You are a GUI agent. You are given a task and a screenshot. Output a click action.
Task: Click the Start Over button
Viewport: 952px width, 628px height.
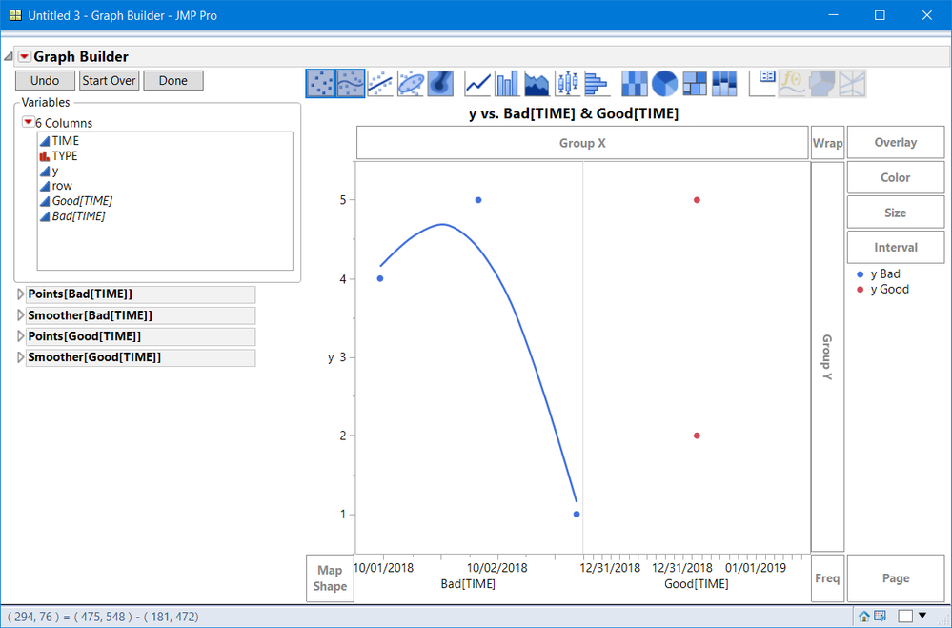click(110, 80)
